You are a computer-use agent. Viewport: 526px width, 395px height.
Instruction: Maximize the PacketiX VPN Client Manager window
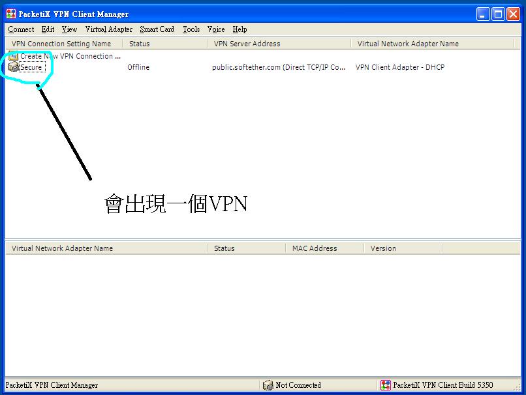pos(498,14)
